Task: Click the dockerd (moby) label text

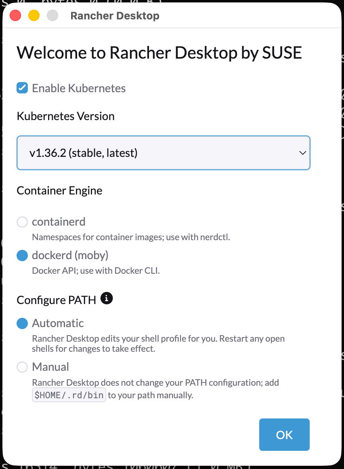Action: tap(70, 256)
